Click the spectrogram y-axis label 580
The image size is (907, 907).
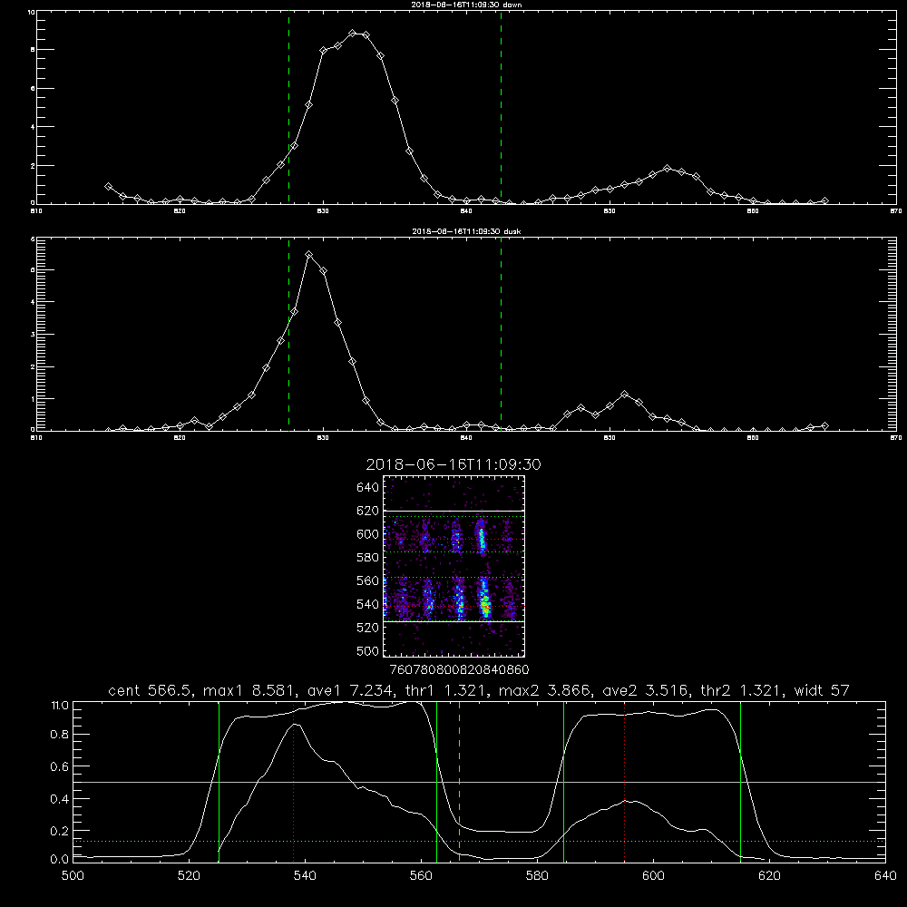pyautogui.click(x=368, y=558)
